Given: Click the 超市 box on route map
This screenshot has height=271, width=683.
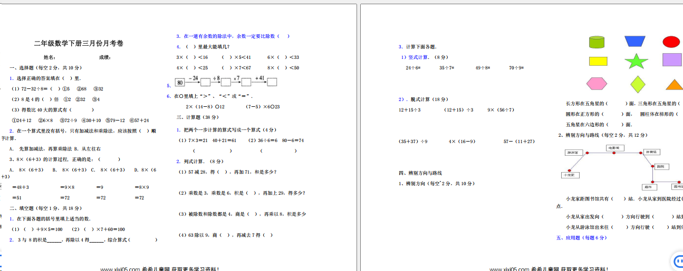Looking at the screenshot, I should [x=649, y=187].
